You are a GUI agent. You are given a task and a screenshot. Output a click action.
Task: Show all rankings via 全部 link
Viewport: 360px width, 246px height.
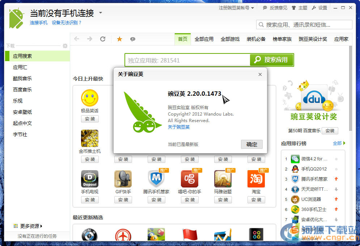[339, 143]
